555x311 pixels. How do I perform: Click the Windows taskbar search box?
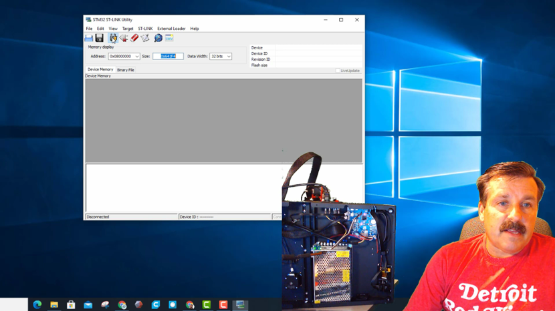pyautogui.click(x=14, y=304)
